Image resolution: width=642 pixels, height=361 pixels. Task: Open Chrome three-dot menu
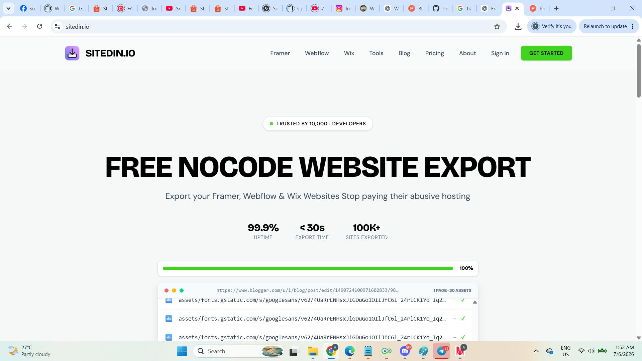(633, 26)
